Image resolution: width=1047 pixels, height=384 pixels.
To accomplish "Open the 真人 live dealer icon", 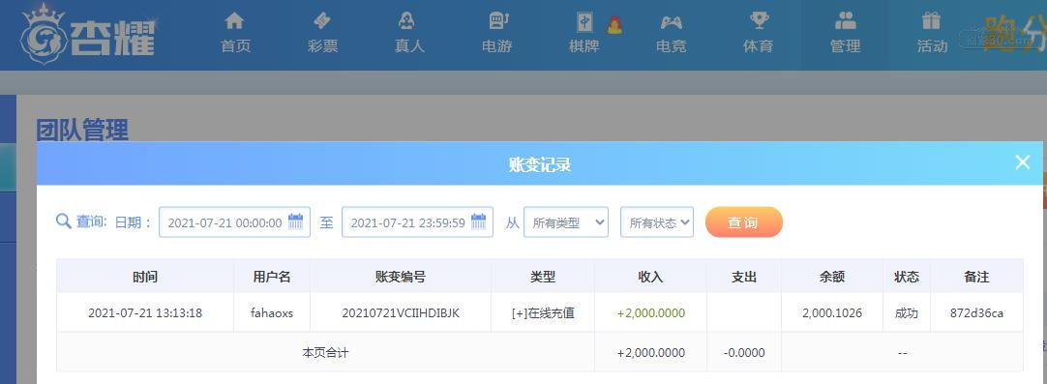I will point(406,20).
